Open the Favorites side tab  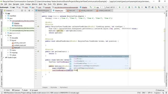(x=1, y=68)
